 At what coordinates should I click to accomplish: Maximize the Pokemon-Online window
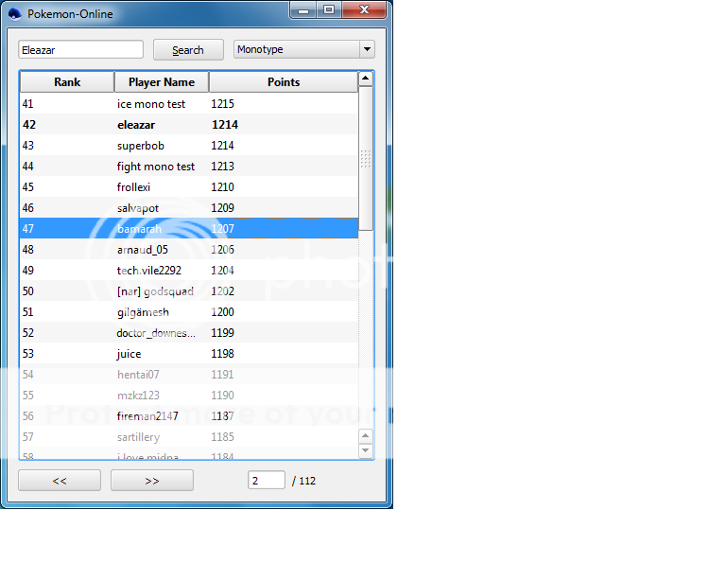point(328,10)
